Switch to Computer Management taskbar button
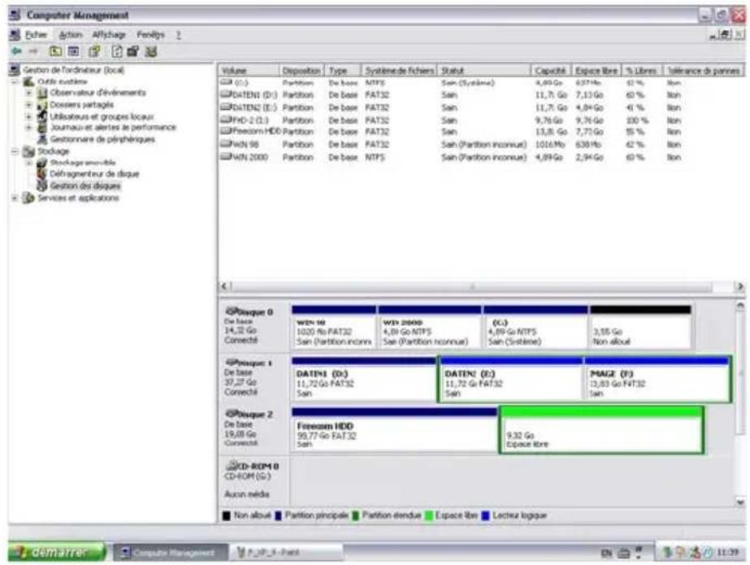This screenshot has height=565, width=750. 170,553
